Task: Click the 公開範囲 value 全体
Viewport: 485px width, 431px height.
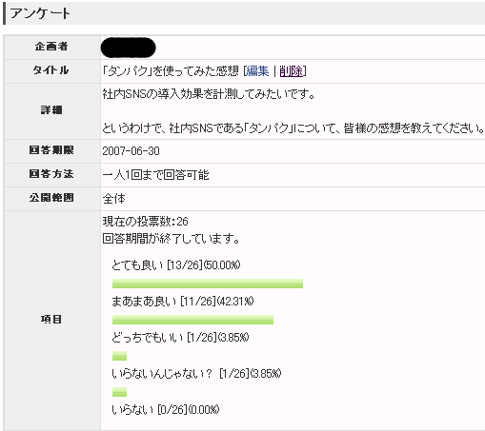Action: (113, 199)
